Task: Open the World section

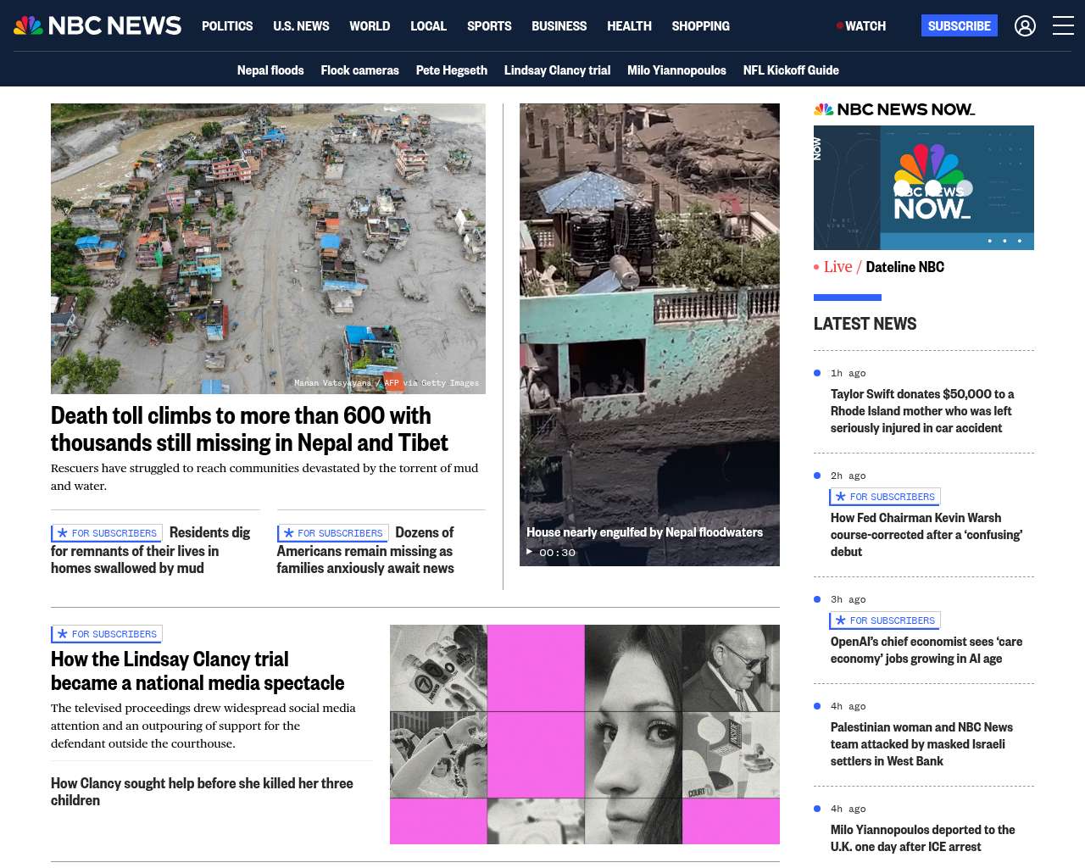Action: point(370,26)
